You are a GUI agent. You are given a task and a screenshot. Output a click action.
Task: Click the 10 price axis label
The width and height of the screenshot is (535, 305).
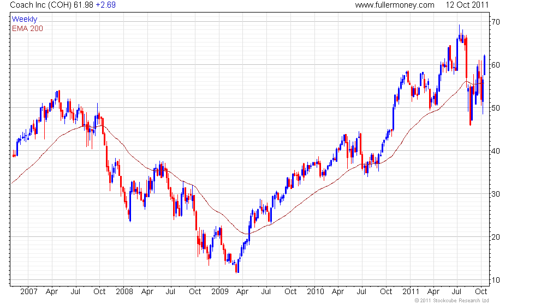[x=496, y=280]
